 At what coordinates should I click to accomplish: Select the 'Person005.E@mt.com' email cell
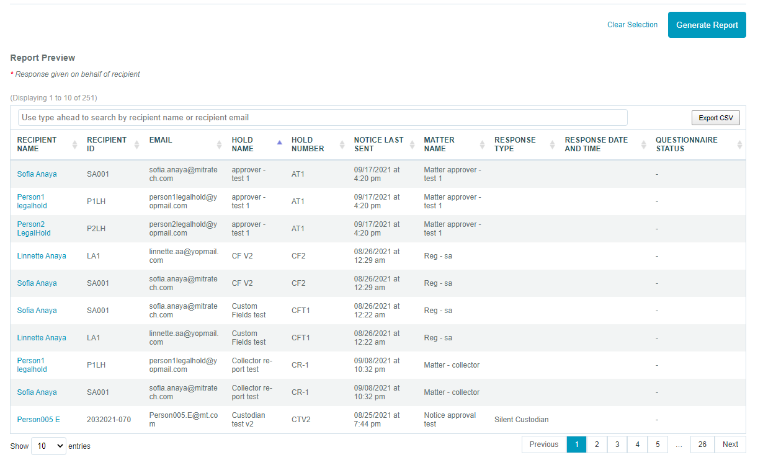183,420
